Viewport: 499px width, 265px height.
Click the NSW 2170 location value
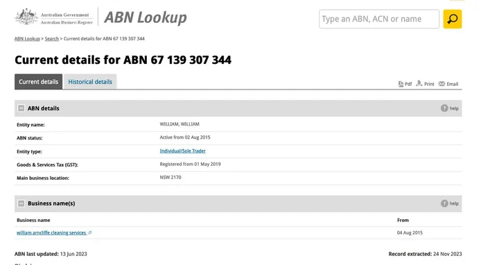pyautogui.click(x=170, y=178)
